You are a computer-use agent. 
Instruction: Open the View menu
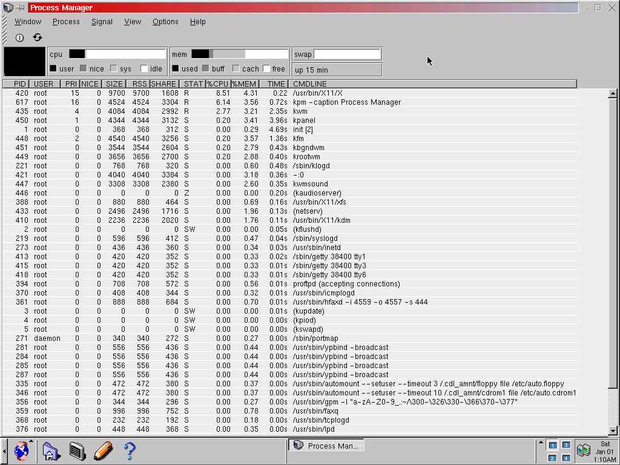tap(133, 22)
